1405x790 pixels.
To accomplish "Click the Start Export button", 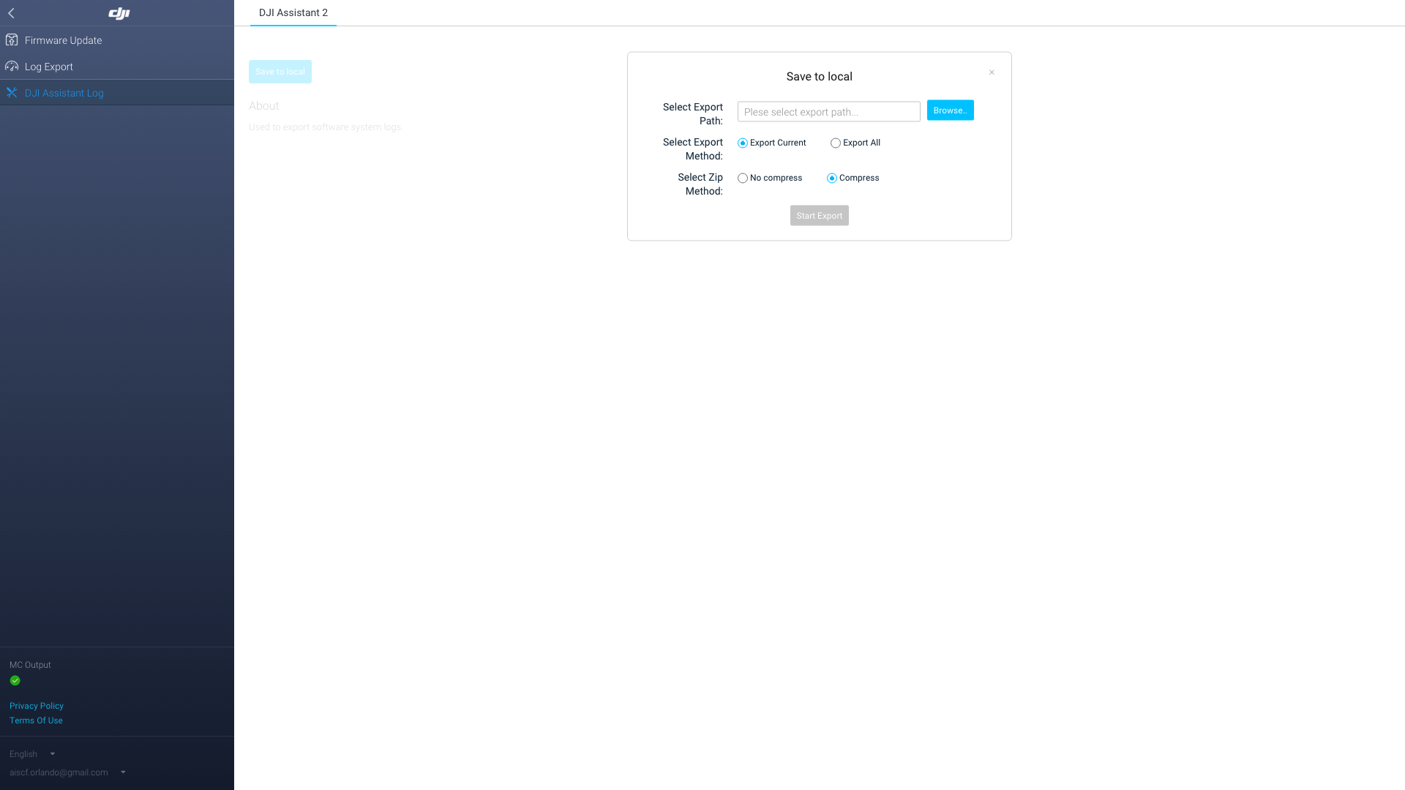I will point(819,216).
